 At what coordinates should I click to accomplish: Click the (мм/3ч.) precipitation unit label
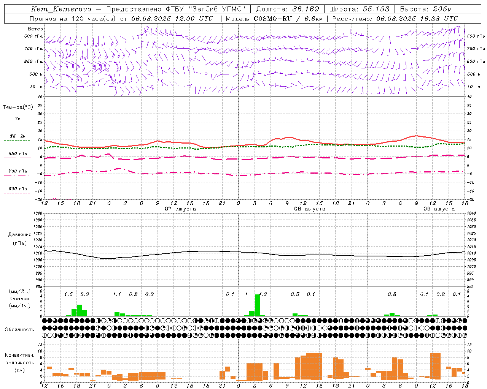coord(20,291)
